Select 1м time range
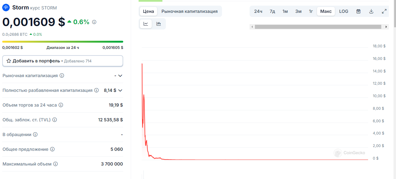396x179 pixels. 285,11
